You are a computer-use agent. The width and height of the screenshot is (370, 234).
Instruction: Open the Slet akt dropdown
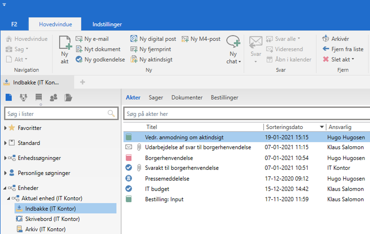coord(353,59)
